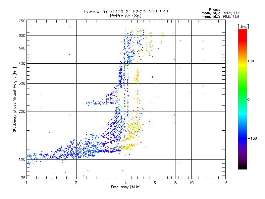Click the '6' x-axis tick label

(155, 183)
